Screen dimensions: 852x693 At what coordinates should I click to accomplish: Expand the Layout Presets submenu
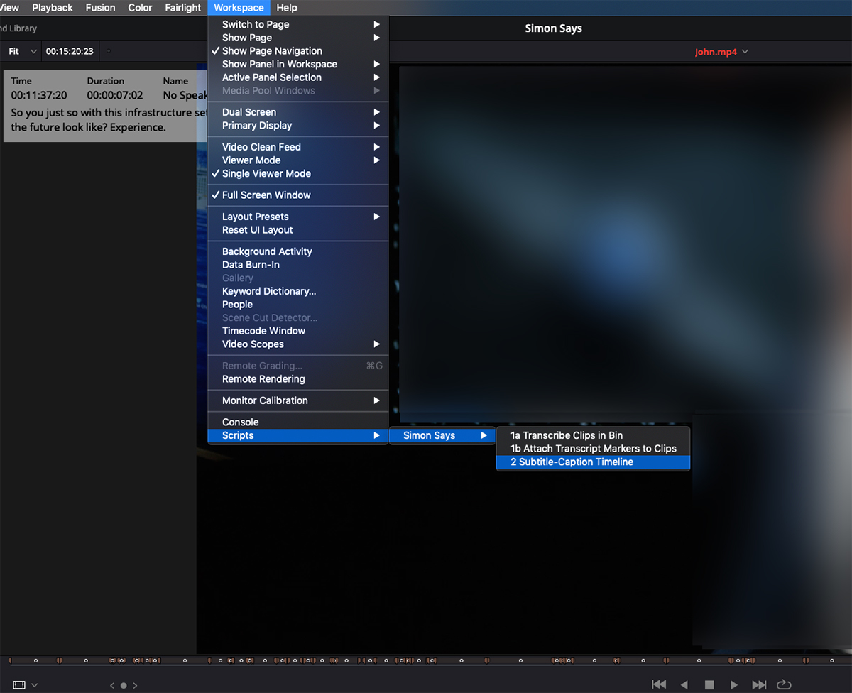pyautogui.click(x=298, y=217)
